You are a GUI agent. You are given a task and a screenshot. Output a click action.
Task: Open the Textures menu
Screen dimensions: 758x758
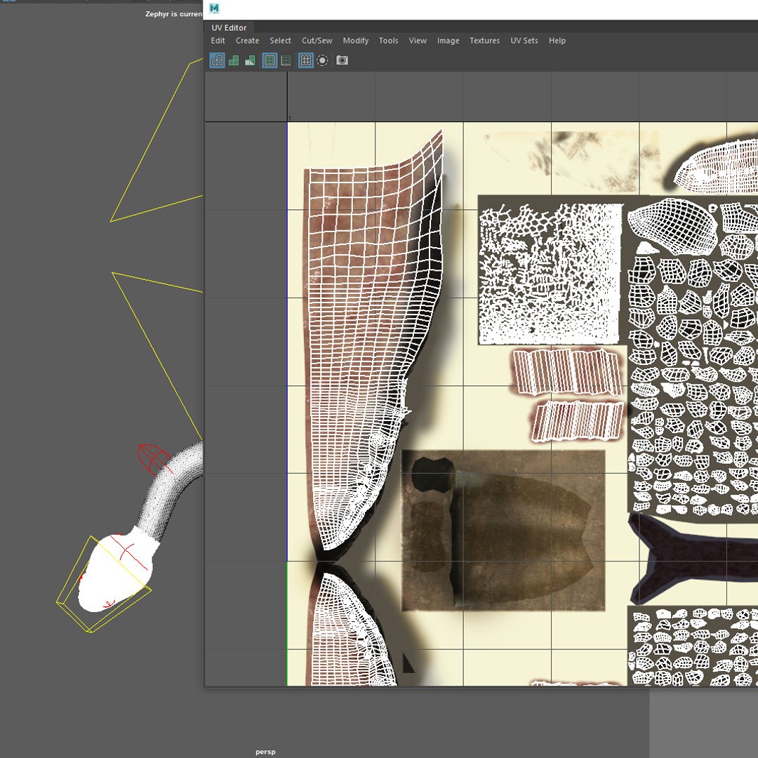pos(485,41)
